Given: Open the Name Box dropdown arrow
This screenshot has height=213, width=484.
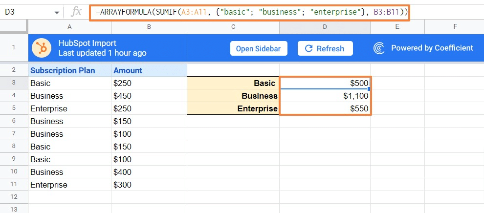Looking at the screenshot, I should (x=57, y=13).
